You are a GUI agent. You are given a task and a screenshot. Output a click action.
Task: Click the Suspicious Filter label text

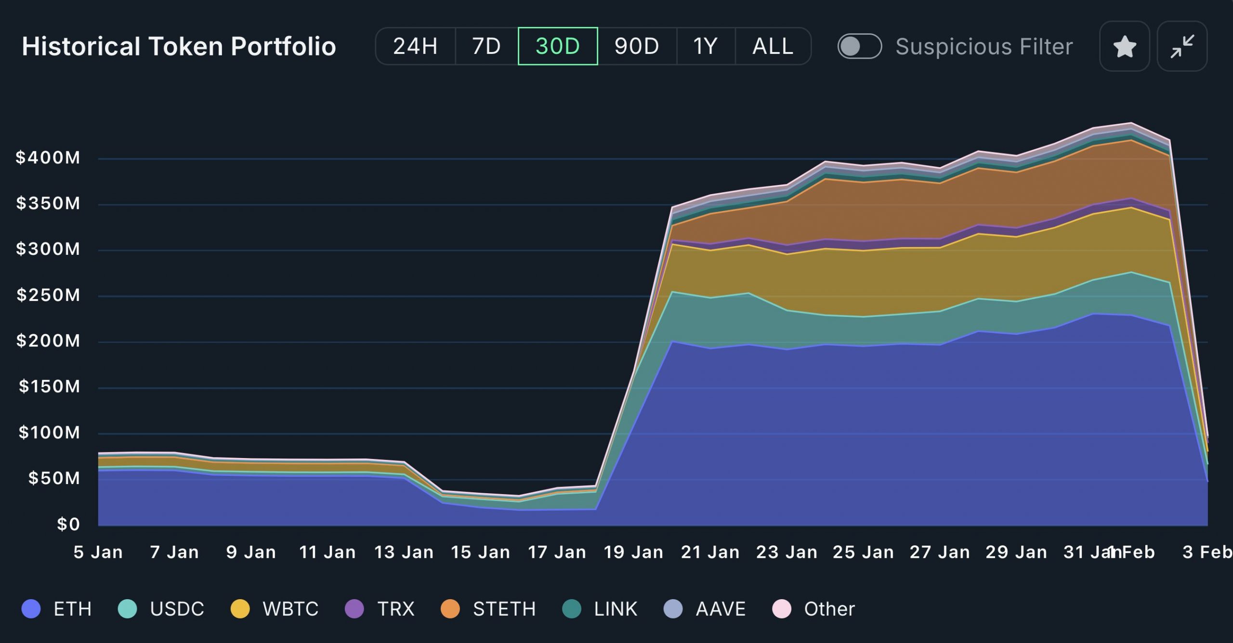pyautogui.click(x=984, y=47)
